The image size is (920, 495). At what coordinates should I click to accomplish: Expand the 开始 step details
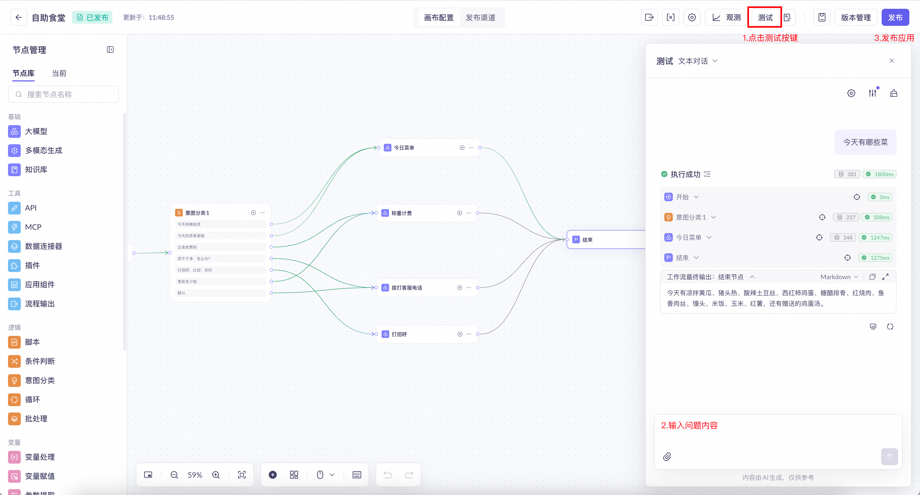click(x=696, y=197)
